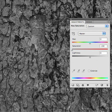Switch panel to expanded view icon
The image size is (112, 112).
pos(78,85)
